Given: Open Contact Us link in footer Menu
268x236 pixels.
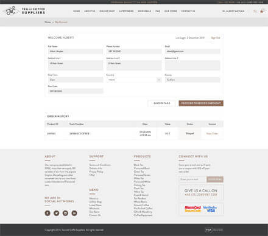Looking at the screenshot, I should (95, 215).
